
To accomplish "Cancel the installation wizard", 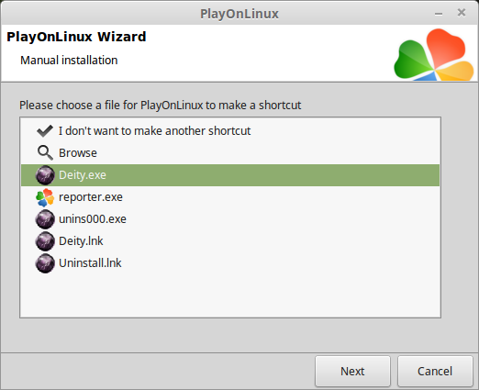I will (435, 371).
